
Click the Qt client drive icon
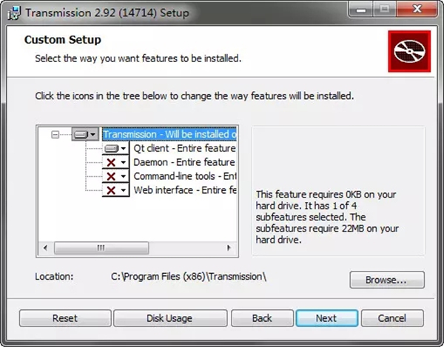click(x=115, y=149)
